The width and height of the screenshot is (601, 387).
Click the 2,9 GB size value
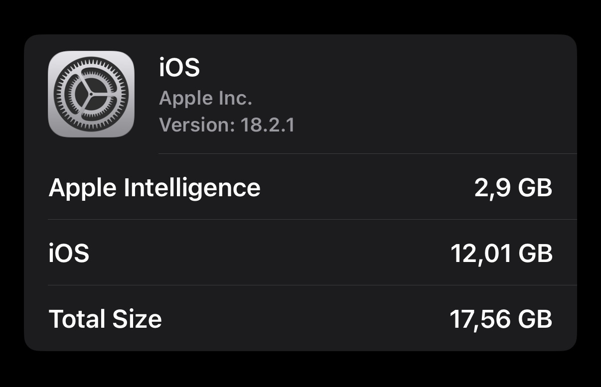pyautogui.click(x=513, y=188)
